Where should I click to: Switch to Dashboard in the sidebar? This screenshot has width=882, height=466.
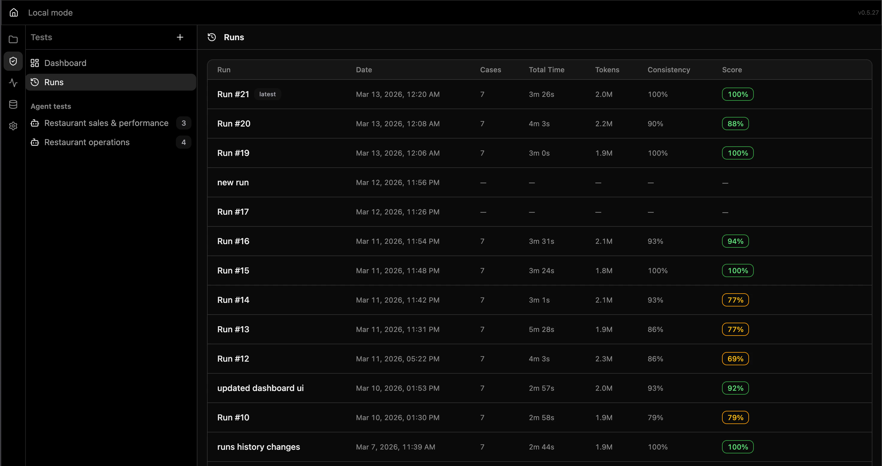click(x=65, y=63)
